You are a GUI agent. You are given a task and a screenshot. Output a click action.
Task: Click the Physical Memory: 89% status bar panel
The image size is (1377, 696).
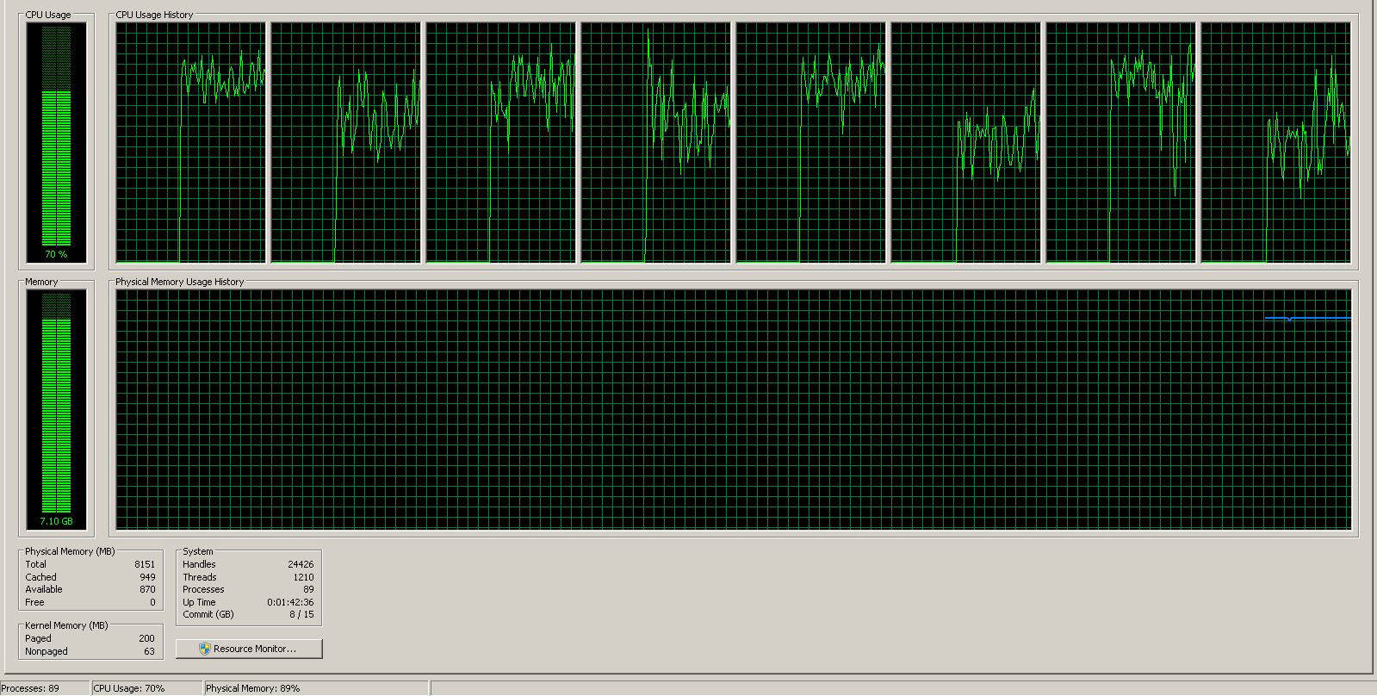(316, 688)
